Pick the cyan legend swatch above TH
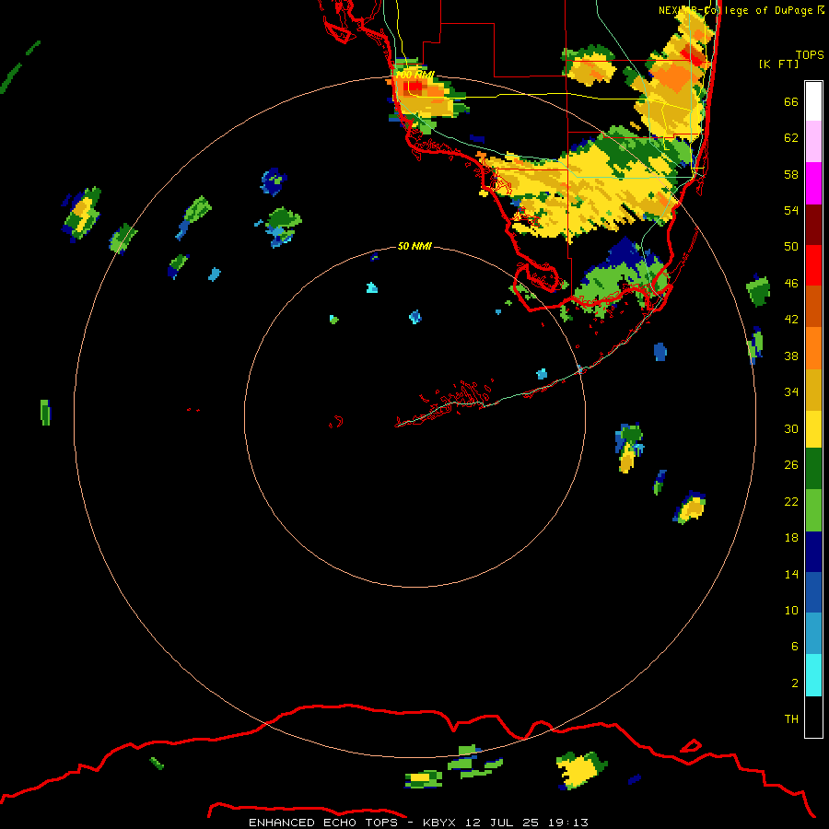 tap(813, 675)
